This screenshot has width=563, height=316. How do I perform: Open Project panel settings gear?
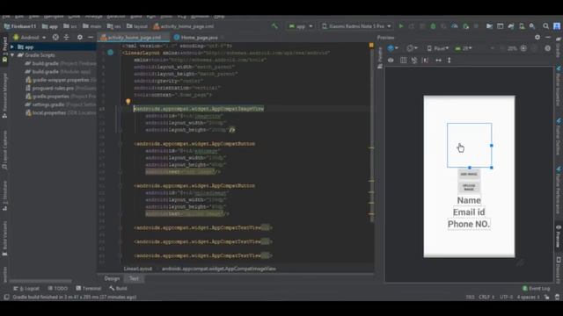[x=80, y=37]
